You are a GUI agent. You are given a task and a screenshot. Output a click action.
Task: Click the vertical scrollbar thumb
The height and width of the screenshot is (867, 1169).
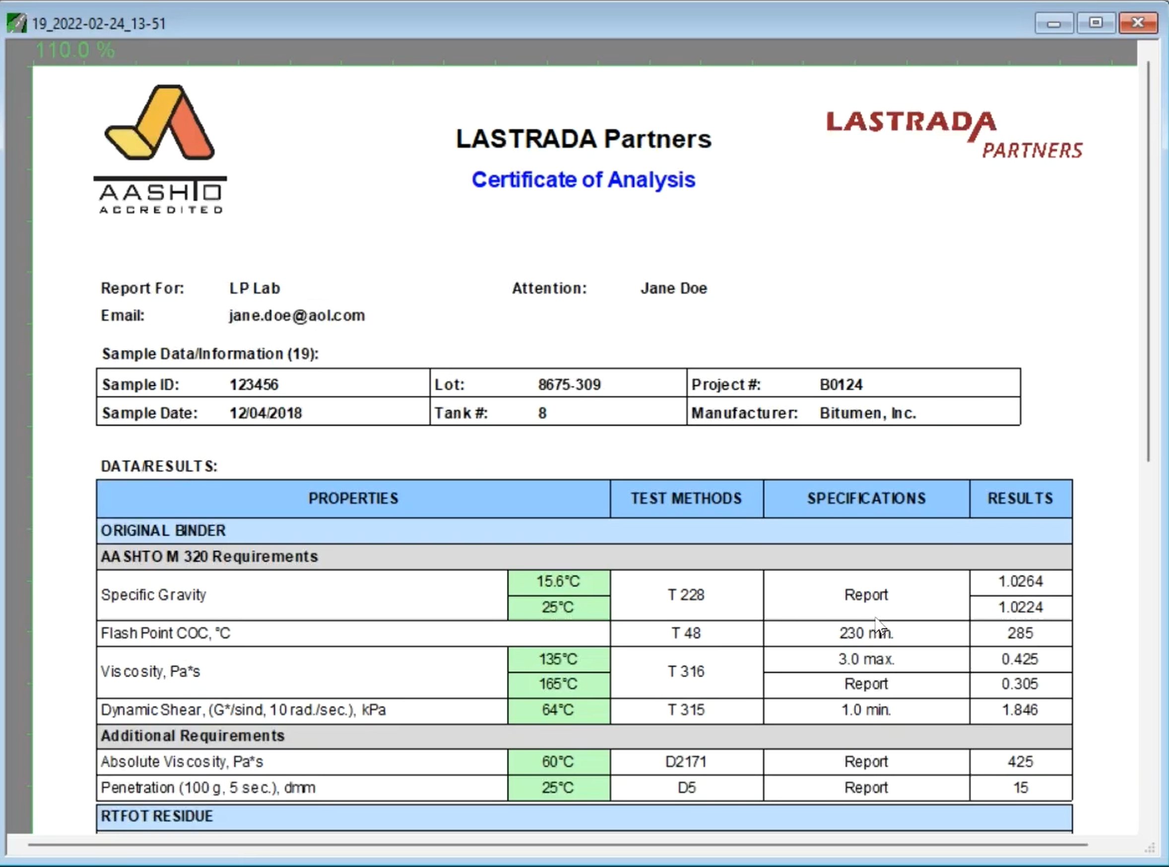[1149, 261]
